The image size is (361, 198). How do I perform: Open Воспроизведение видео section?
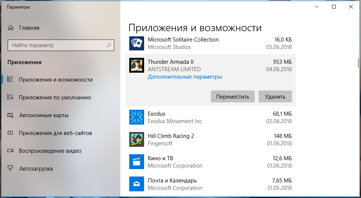click(50, 151)
